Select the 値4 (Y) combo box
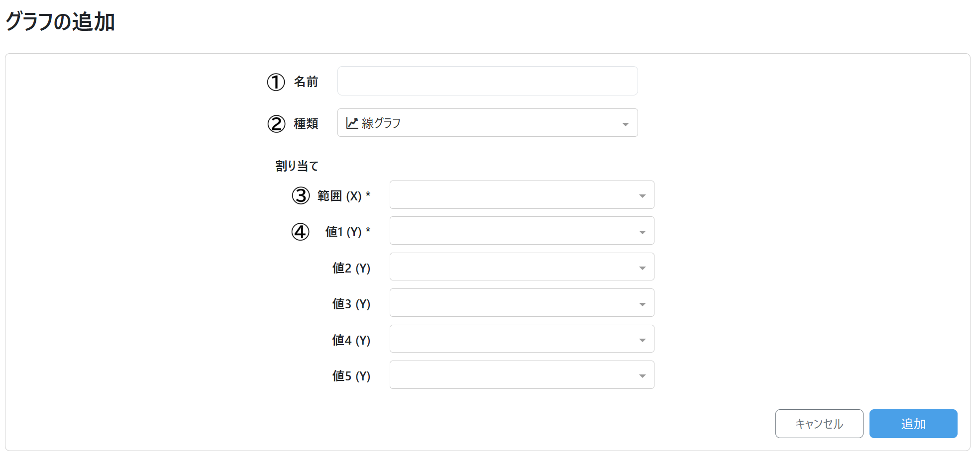 pos(521,339)
